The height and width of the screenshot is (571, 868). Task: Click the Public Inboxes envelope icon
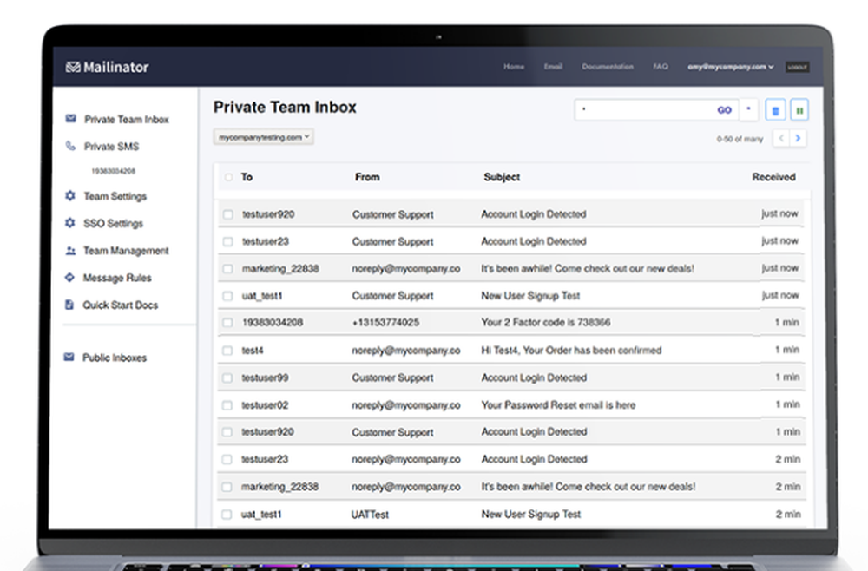point(69,357)
